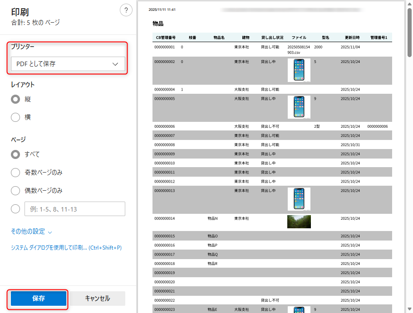Image resolution: width=413 pixels, height=313 pixels.
Task: Select the 横 landscape layout option
Action: [x=15, y=117]
